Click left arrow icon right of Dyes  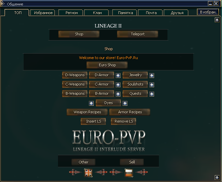pos(125,103)
